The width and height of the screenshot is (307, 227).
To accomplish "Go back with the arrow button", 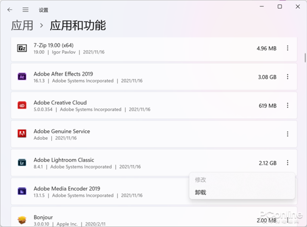I will point(10,10).
